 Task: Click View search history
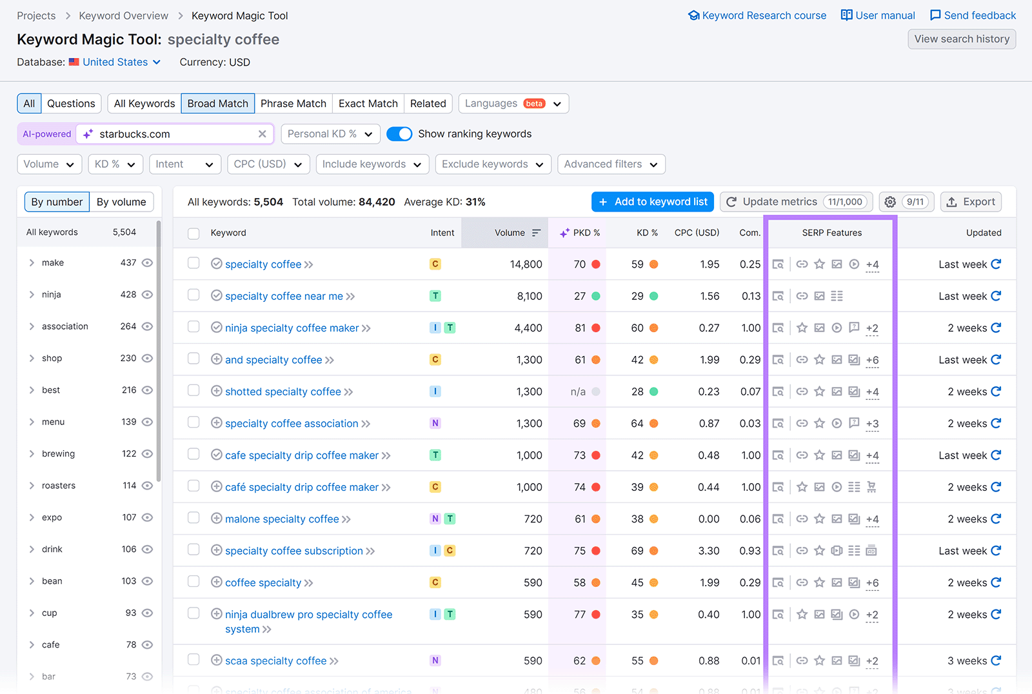click(x=961, y=39)
